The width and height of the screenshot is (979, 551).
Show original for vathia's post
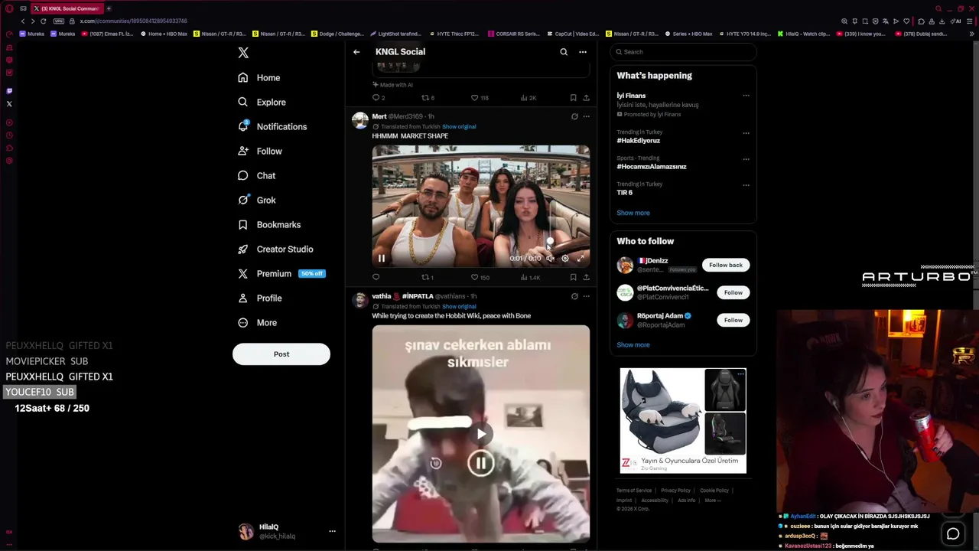tap(459, 306)
